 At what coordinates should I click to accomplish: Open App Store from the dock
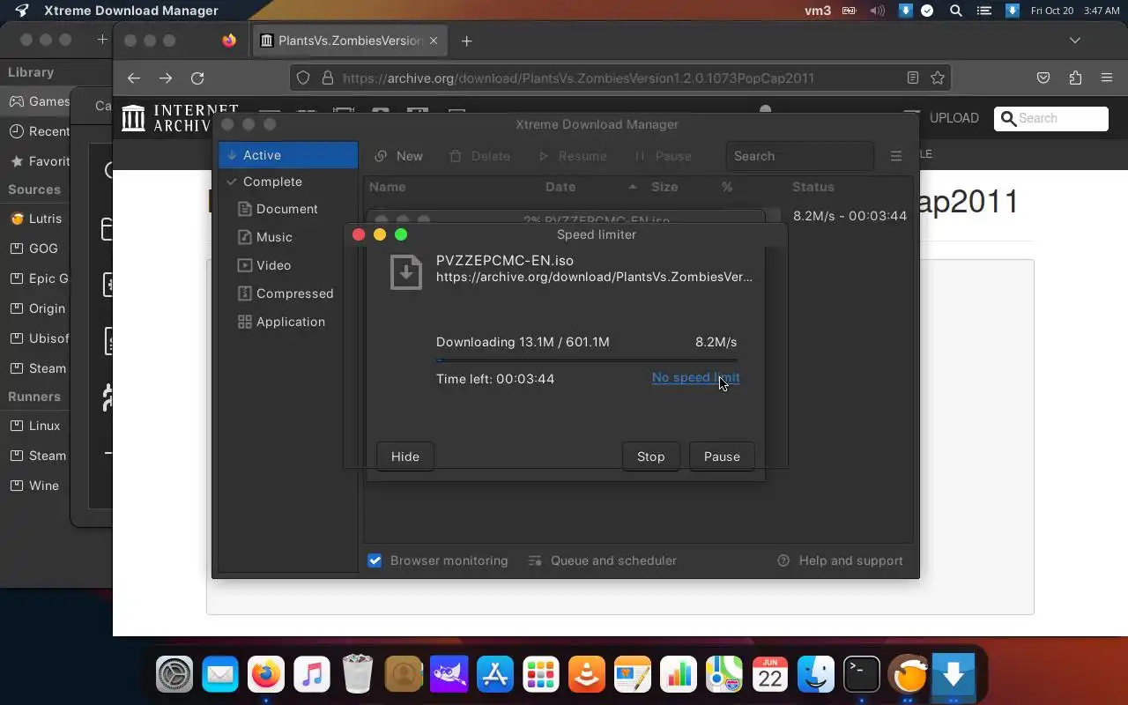tap(495, 676)
